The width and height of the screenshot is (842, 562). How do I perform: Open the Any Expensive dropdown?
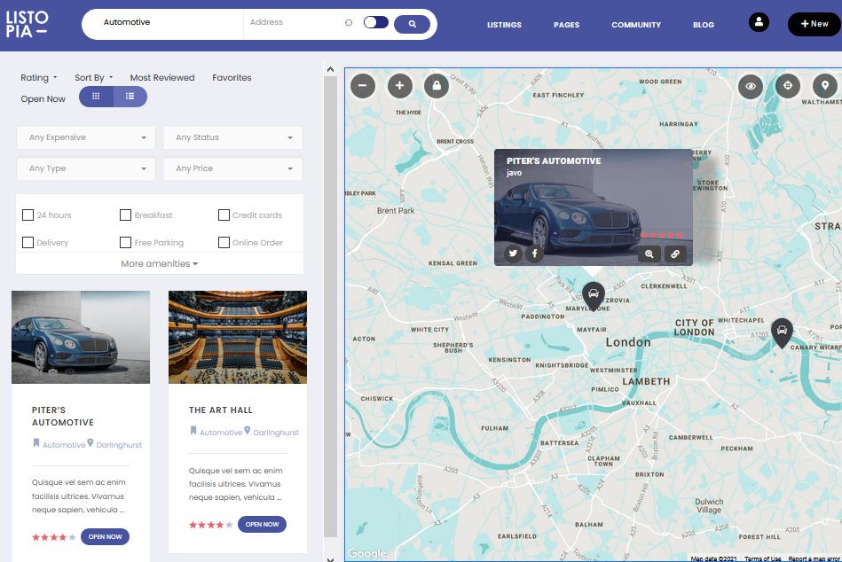(86, 137)
